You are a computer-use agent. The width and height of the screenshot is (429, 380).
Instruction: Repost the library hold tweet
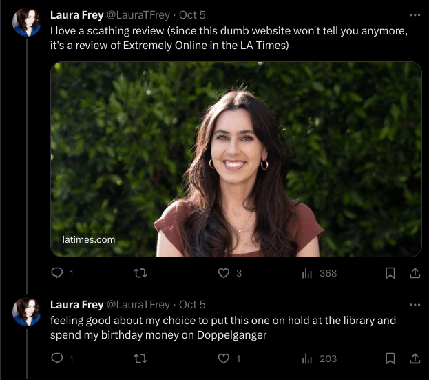(x=140, y=359)
